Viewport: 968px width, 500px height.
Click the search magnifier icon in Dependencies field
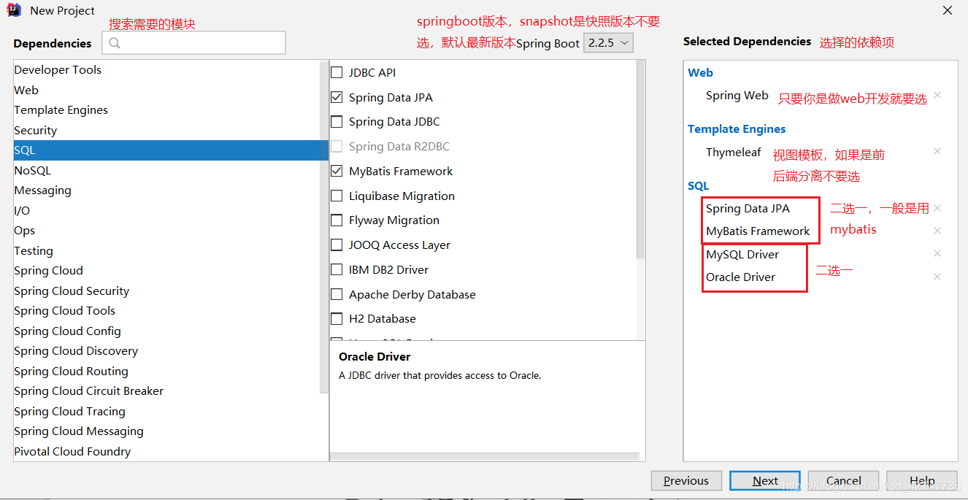pos(114,43)
